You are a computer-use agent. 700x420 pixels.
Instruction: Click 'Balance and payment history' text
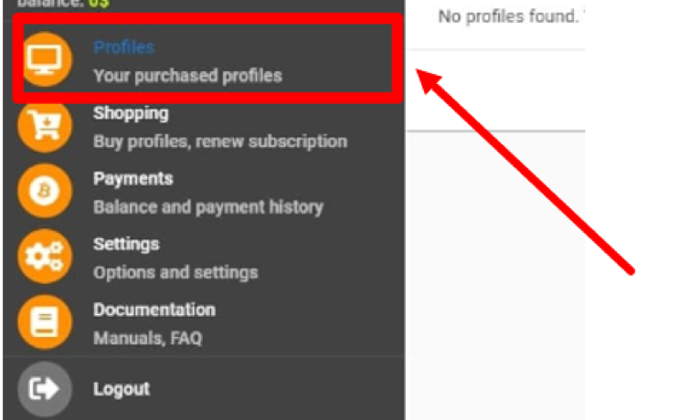(x=208, y=207)
